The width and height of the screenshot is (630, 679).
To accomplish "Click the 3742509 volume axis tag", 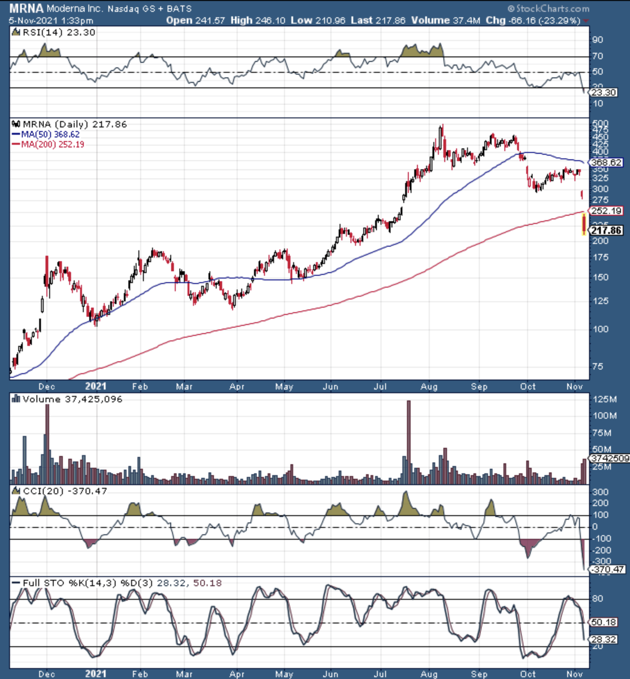I will tap(610, 458).
